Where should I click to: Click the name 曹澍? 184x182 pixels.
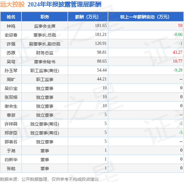coord(11,115)
